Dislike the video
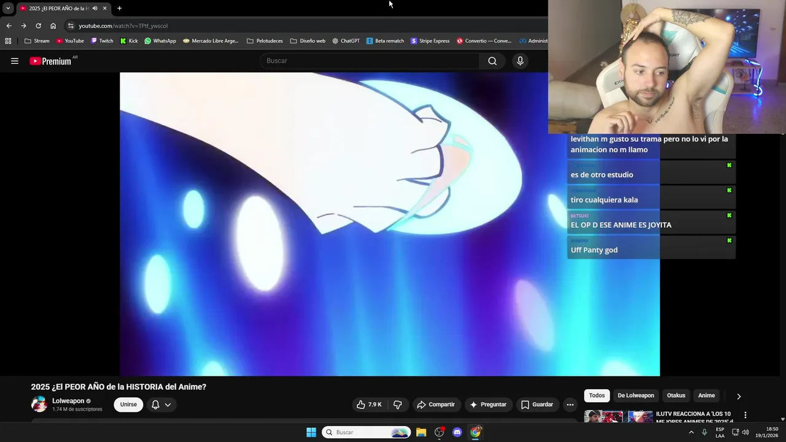The image size is (786, 442). pos(397,405)
